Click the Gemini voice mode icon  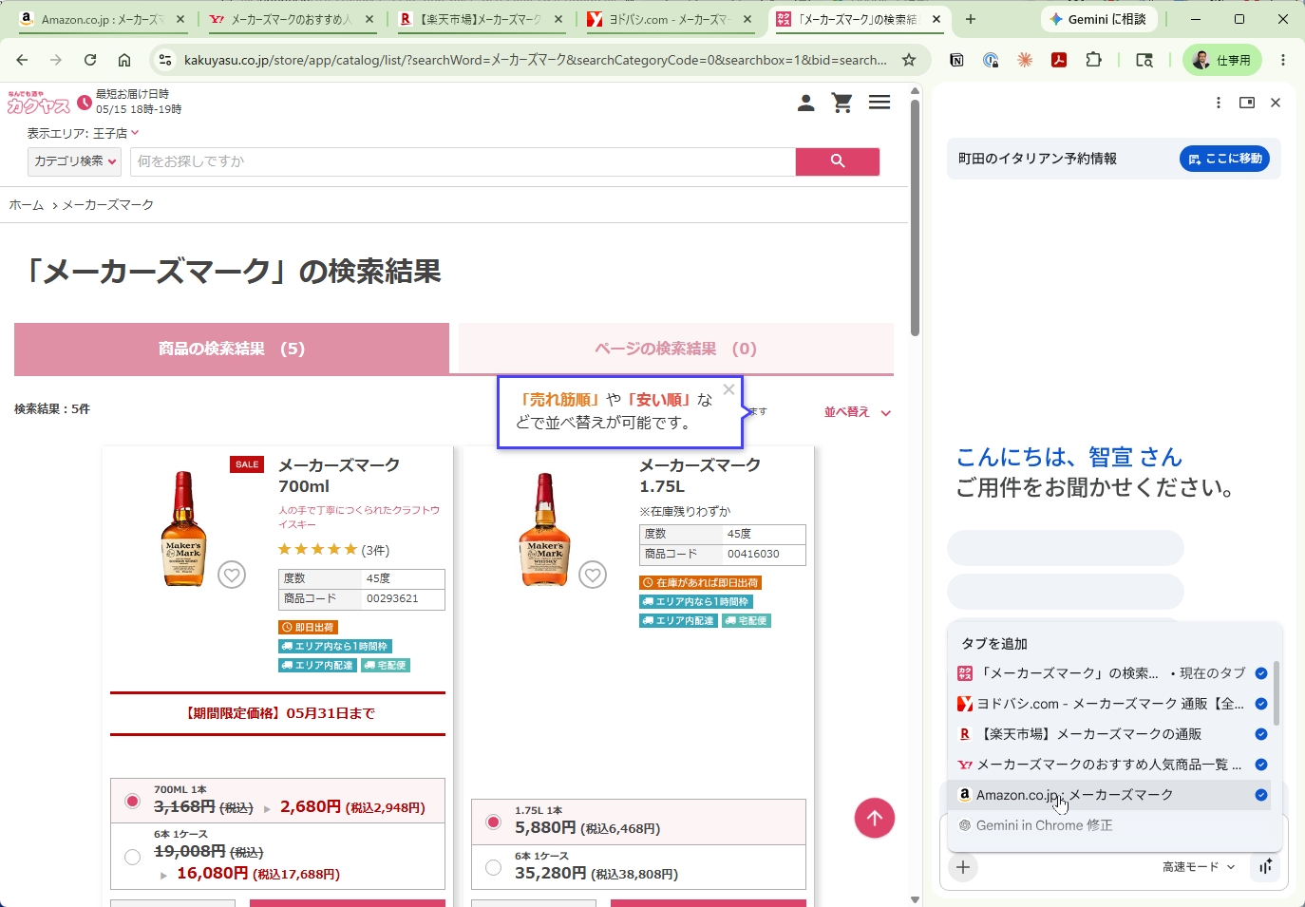click(x=1265, y=867)
